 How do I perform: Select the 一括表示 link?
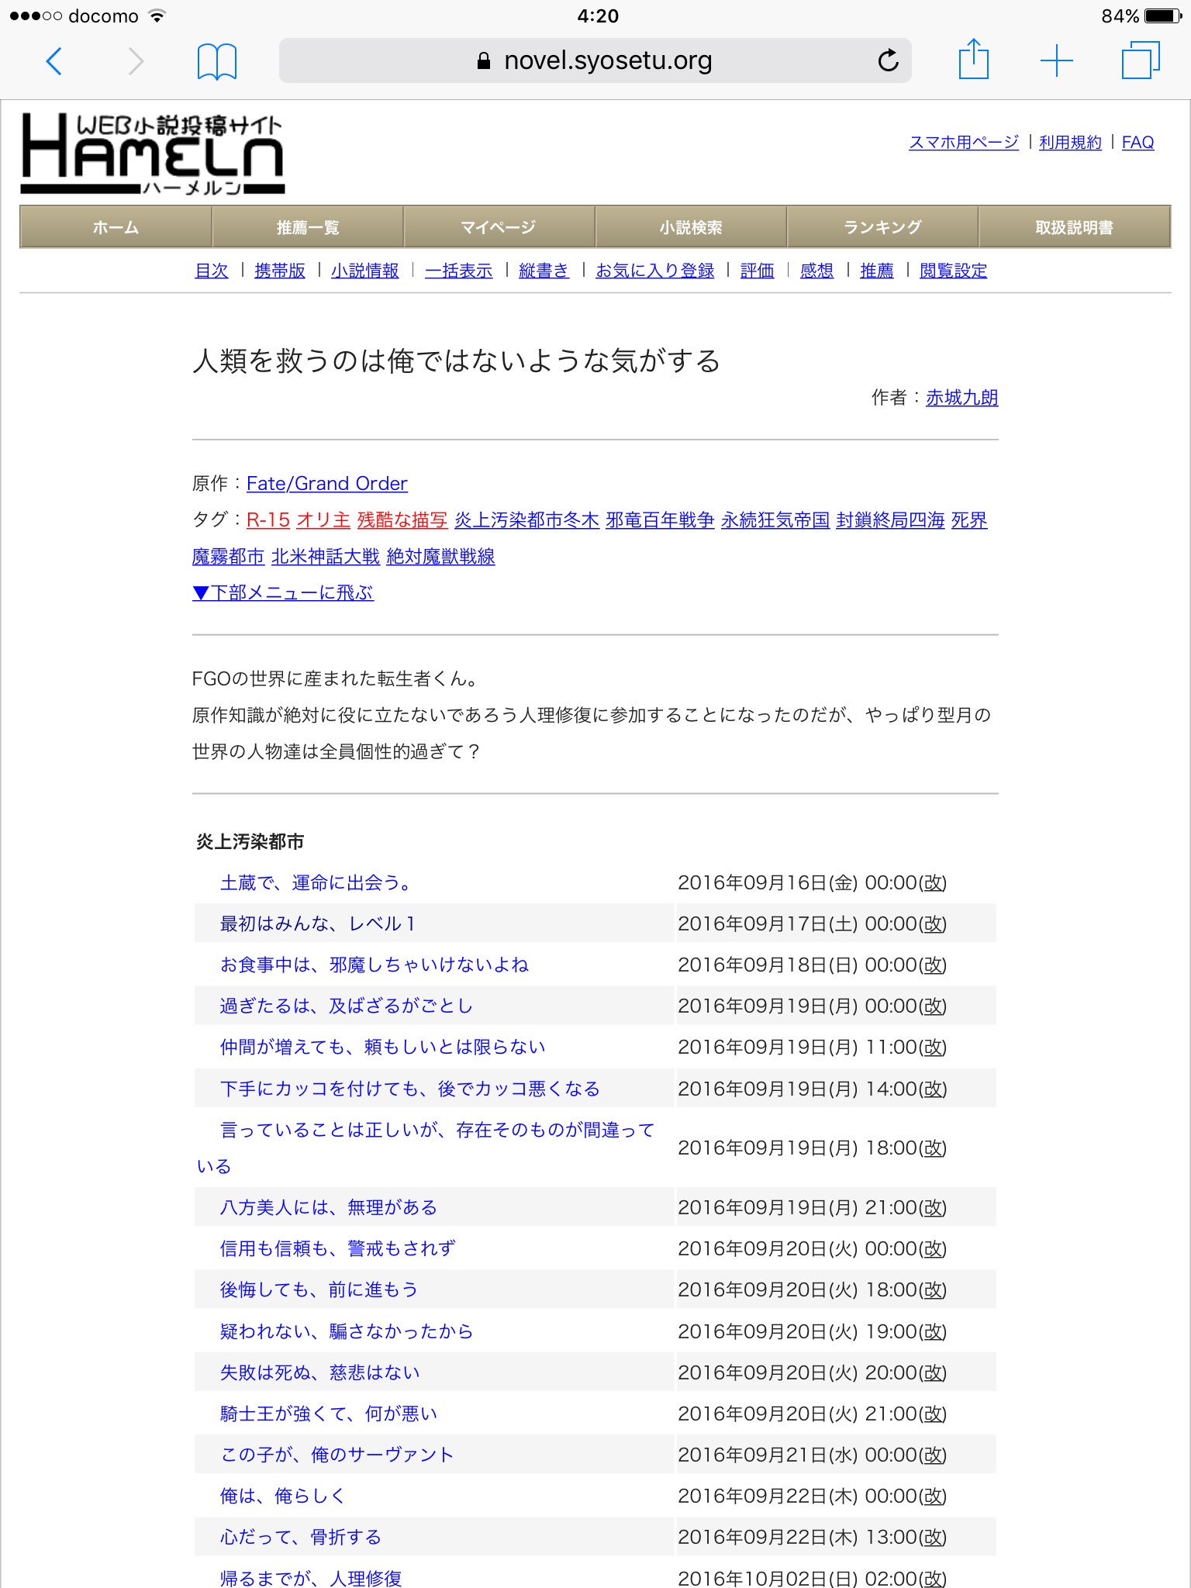point(458,271)
